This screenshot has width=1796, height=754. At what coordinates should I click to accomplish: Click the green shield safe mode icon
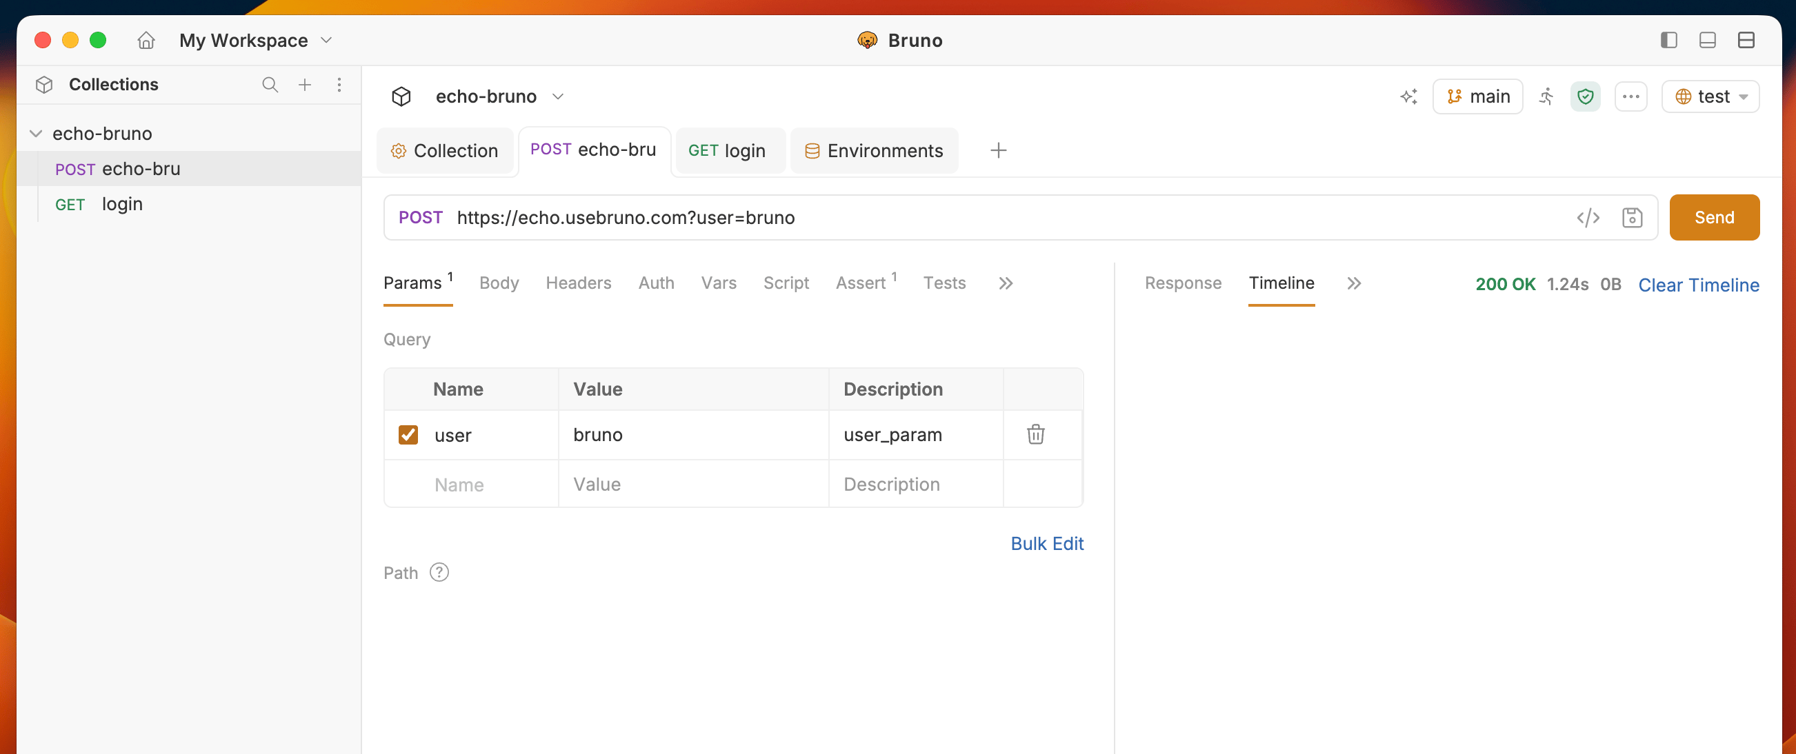point(1585,97)
